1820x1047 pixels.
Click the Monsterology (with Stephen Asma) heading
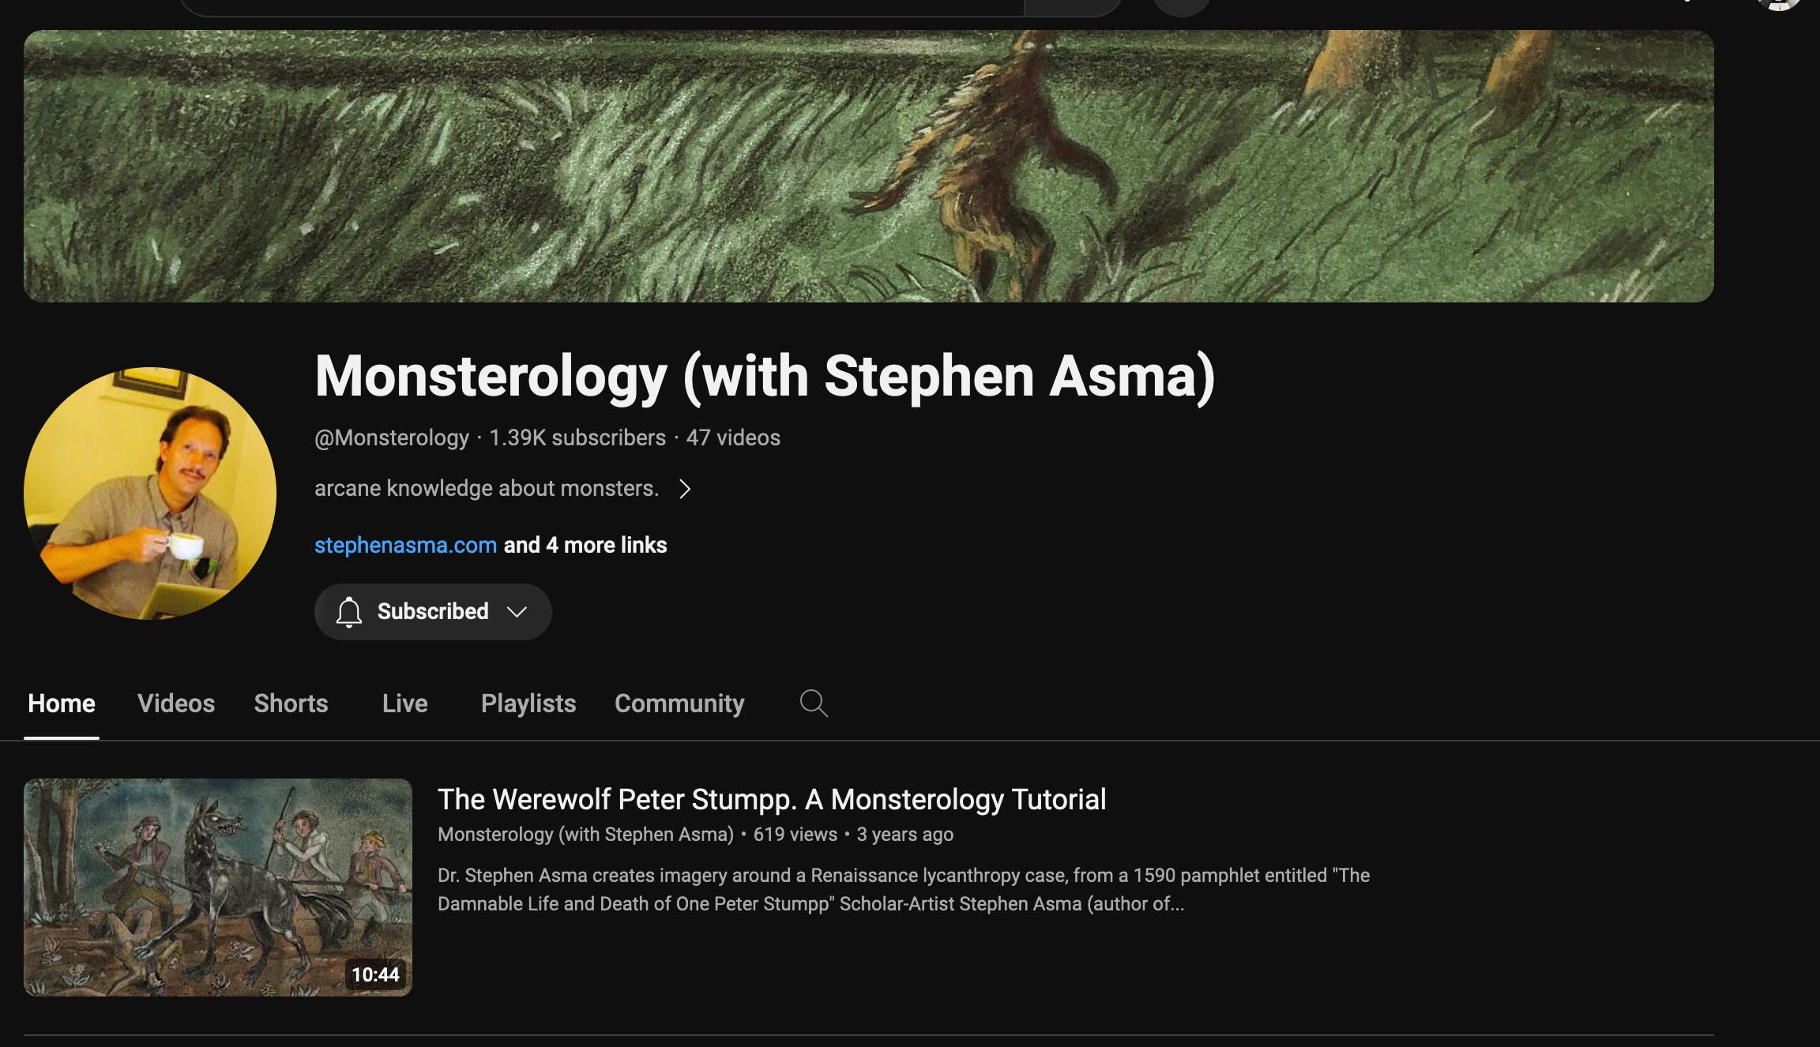point(765,377)
